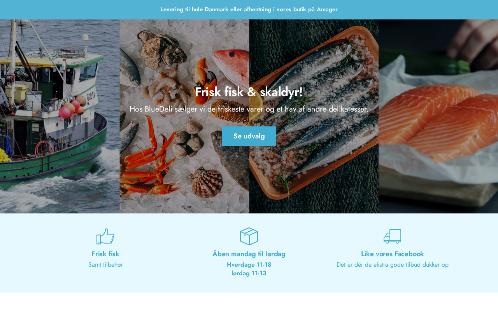
Task: Click the Hos BlueDeli subtitle text
Action: pyautogui.click(x=249, y=109)
